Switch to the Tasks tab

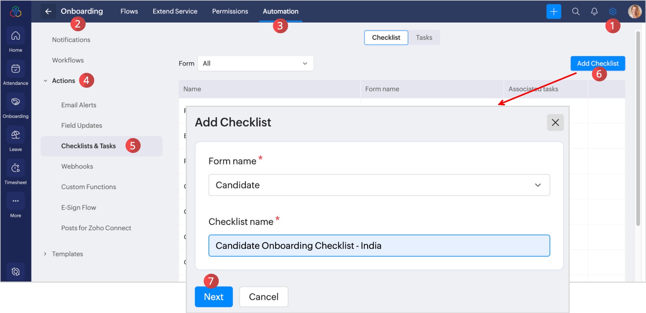coord(424,38)
